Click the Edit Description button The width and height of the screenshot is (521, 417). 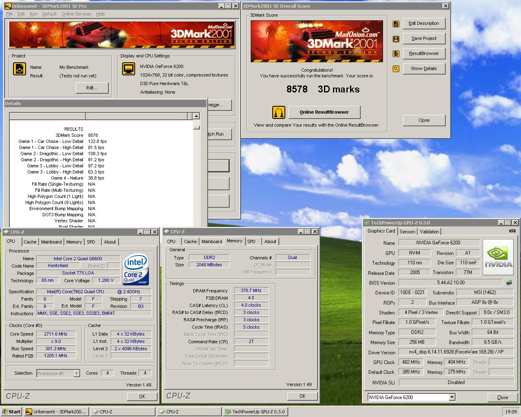(424, 24)
